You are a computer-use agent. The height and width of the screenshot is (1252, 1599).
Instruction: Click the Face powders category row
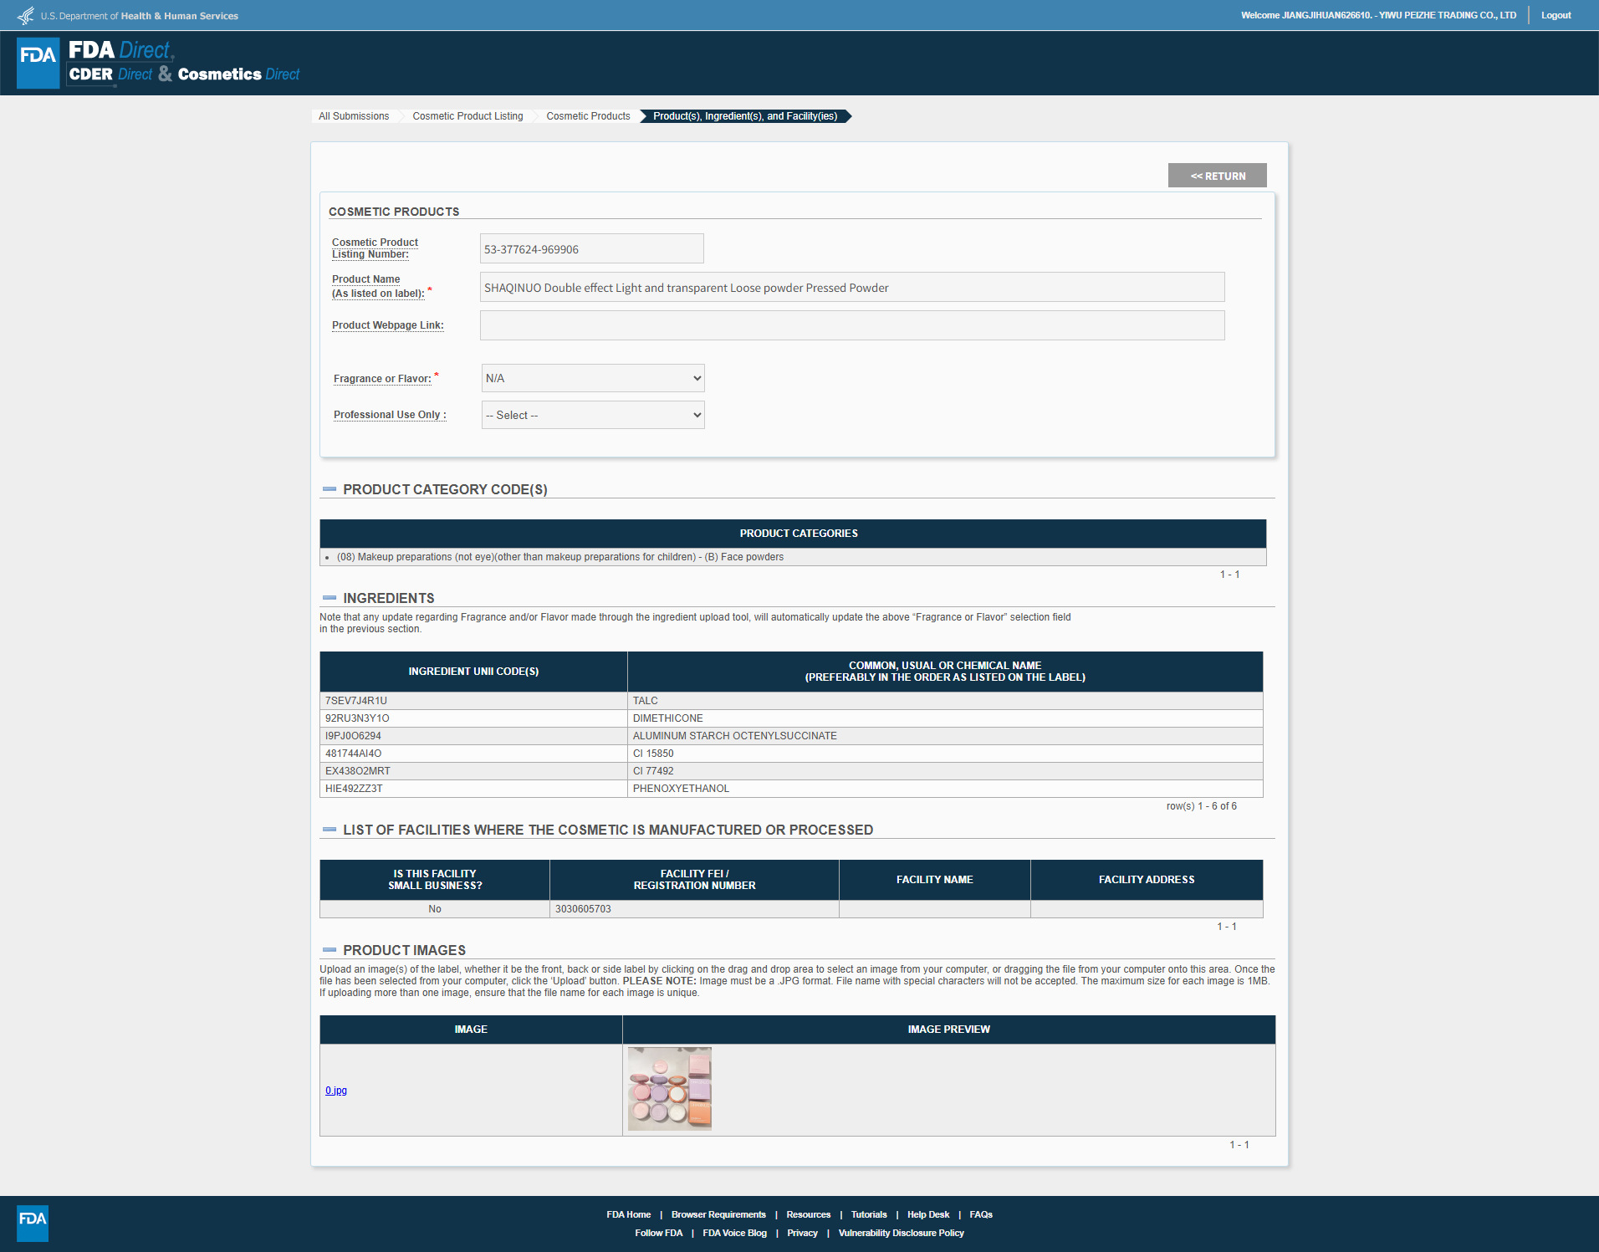pos(793,557)
